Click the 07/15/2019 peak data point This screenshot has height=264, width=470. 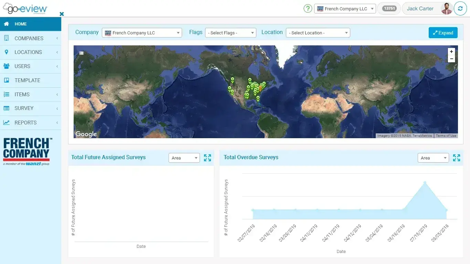click(x=425, y=183)
